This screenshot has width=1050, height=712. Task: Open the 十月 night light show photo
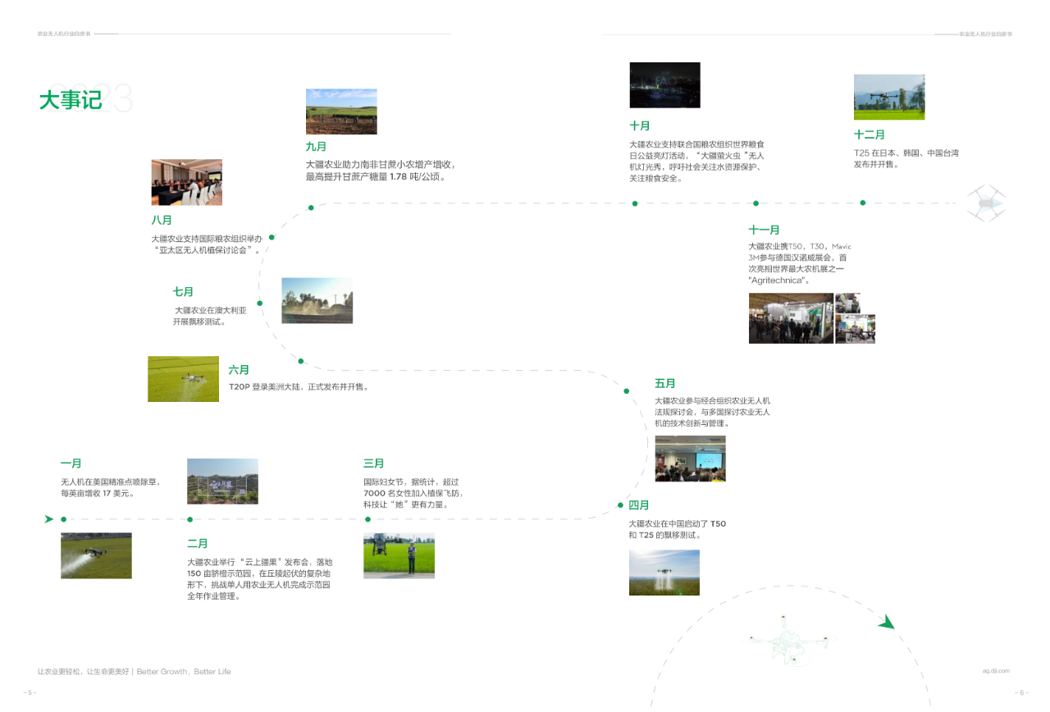(x=664, y=85)
